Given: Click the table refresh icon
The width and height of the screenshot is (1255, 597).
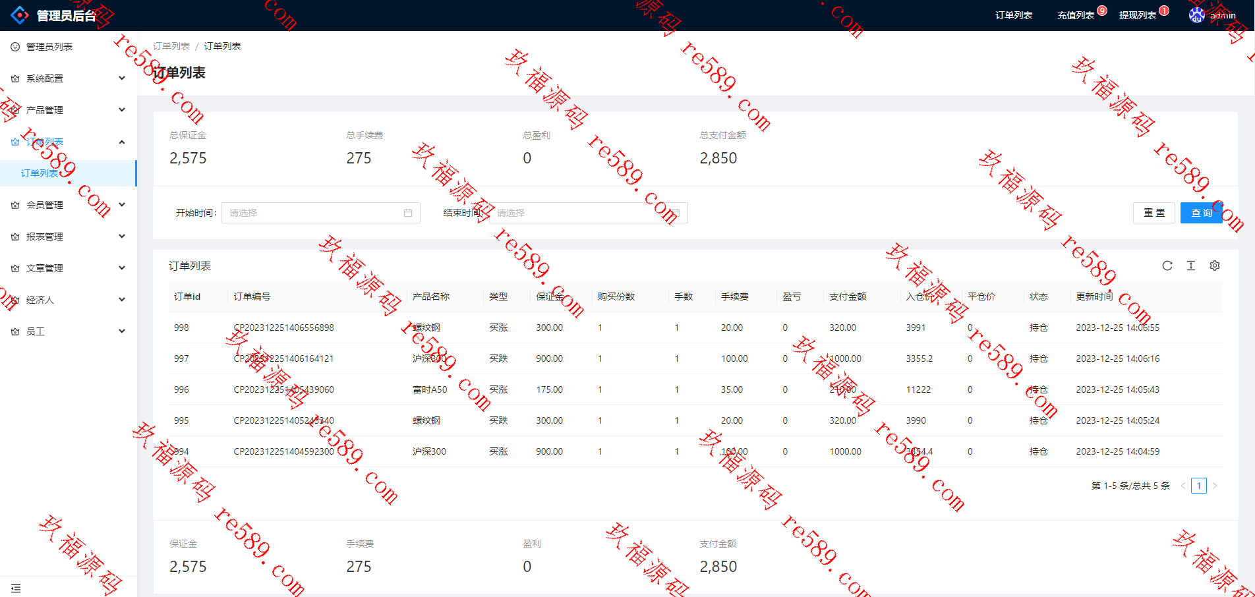Looking at the screenshot, I should [x=1167, y=266].
